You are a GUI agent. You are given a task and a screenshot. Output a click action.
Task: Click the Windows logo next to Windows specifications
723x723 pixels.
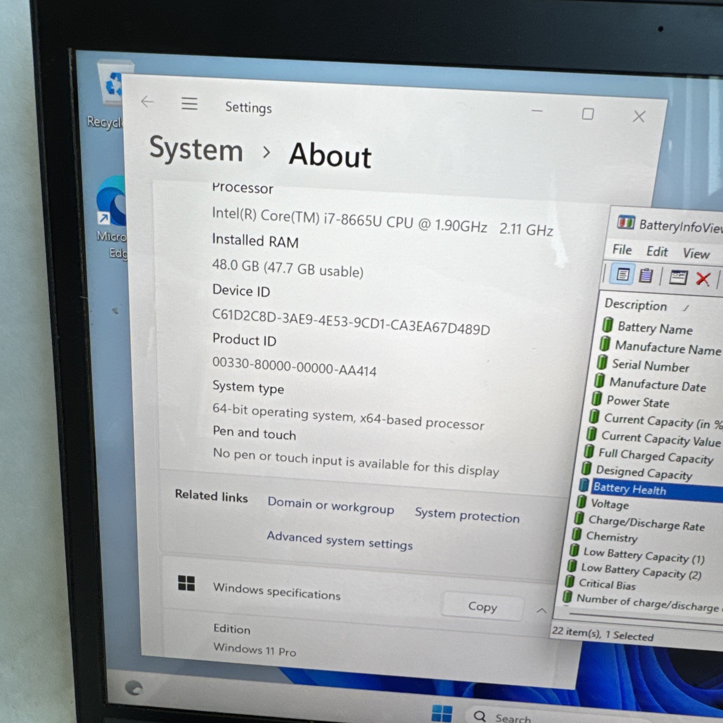(x=186, y=583)
